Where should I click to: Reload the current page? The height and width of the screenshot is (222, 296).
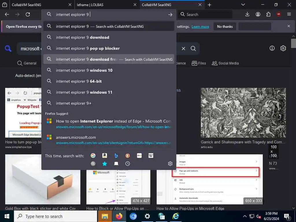pyautogui.click(x=28, y=14)
